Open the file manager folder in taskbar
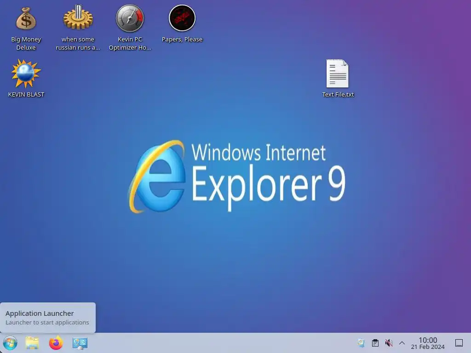The image size is (471, 353). pyautogui.click(x=32, y=343)
